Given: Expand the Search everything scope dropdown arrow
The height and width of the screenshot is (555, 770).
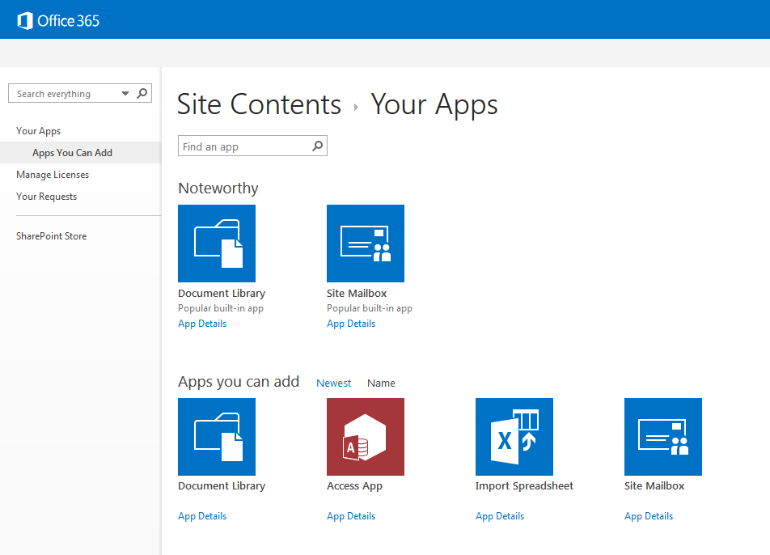Looking at the screenshot, I should [125, 94].
